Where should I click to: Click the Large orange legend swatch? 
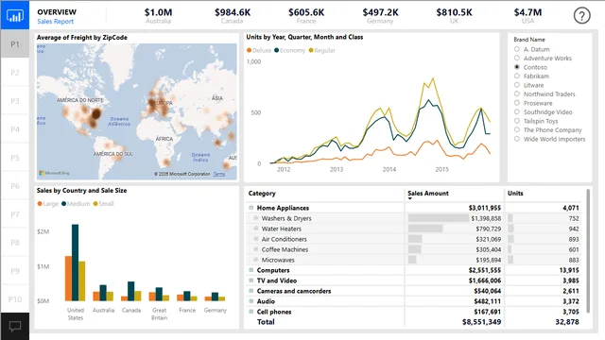pyautogui.click(x=40, y=204)
